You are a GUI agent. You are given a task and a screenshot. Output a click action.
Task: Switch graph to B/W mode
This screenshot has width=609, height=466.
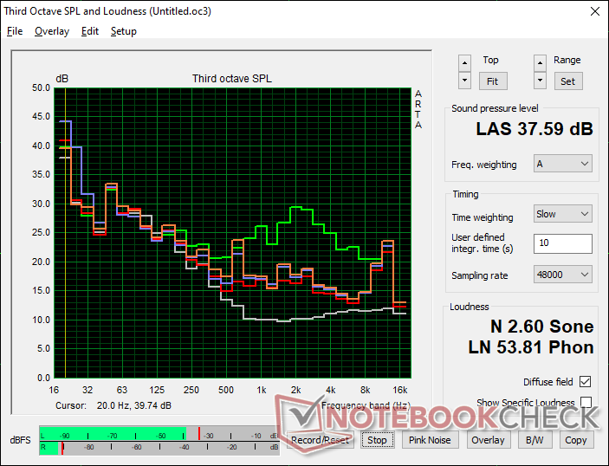point(534,440)
